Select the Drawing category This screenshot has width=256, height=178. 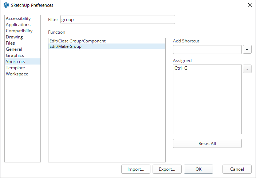(23, 37)
